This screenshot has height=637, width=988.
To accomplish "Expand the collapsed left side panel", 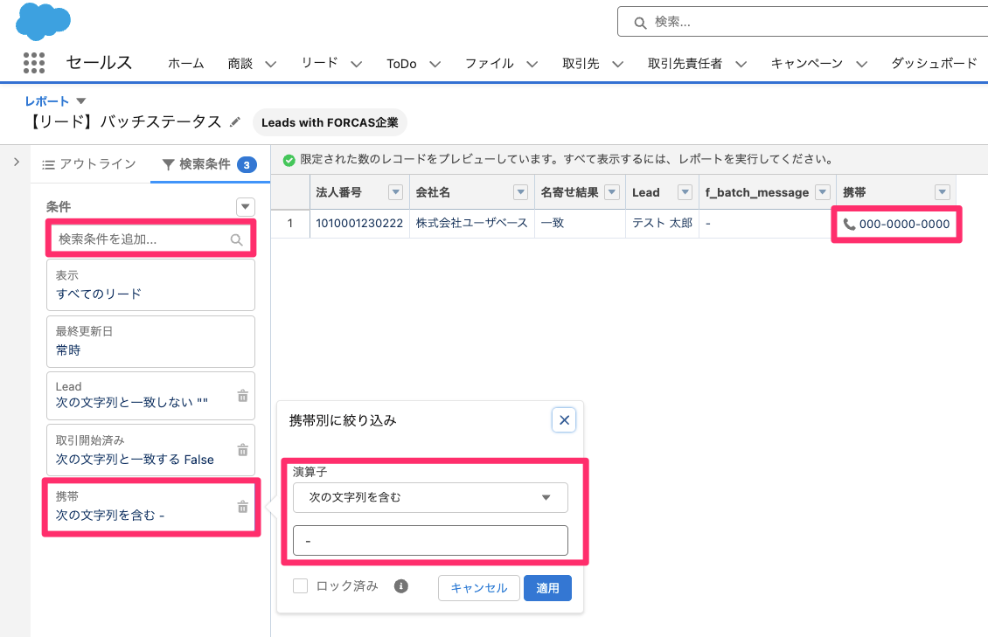I will tap(16, 162).
